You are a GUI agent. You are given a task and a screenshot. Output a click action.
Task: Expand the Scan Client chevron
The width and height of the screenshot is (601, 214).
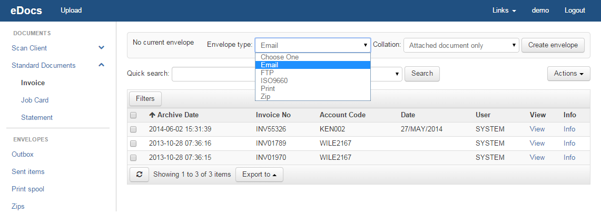click(102, 48)
